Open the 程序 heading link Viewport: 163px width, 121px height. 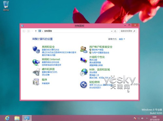click(x=44, y=80)
